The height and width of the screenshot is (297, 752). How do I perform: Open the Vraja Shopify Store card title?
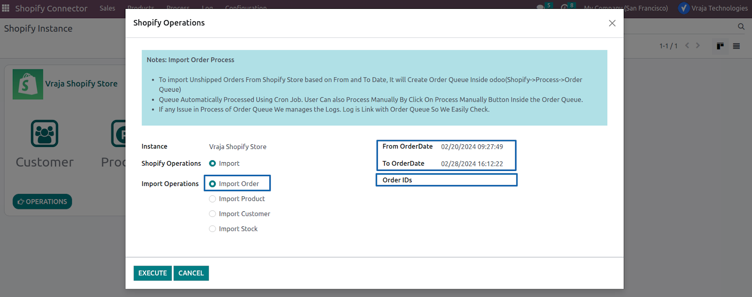coord(81,84)
